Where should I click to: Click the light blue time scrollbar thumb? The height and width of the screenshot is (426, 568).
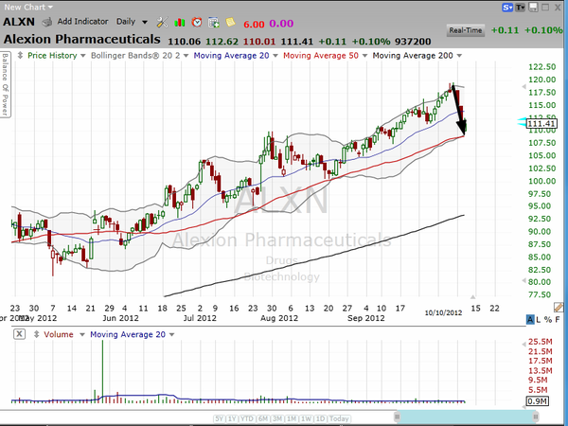pos(467,417)
